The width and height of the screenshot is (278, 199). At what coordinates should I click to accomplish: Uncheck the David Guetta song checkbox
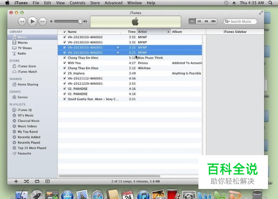[65, 99]
